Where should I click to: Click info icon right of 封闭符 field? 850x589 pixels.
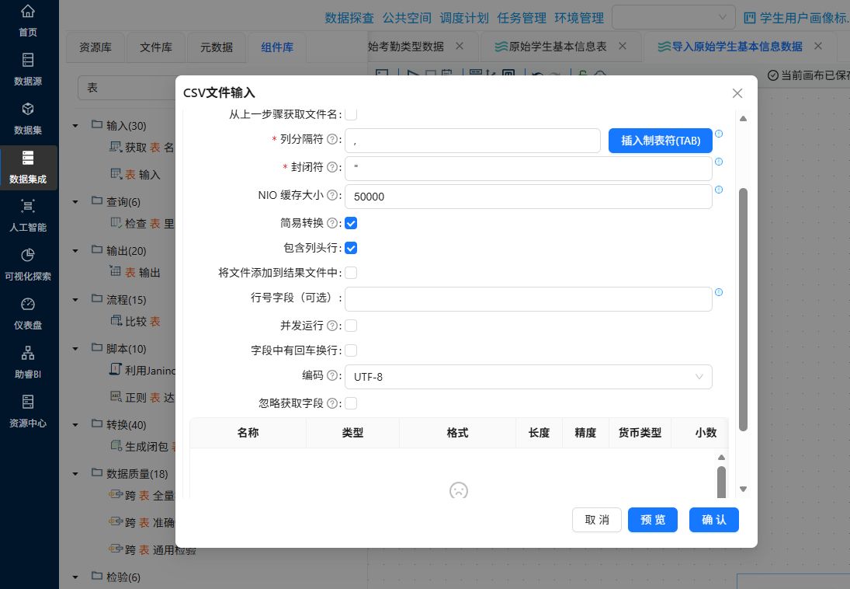click(719, 161)
